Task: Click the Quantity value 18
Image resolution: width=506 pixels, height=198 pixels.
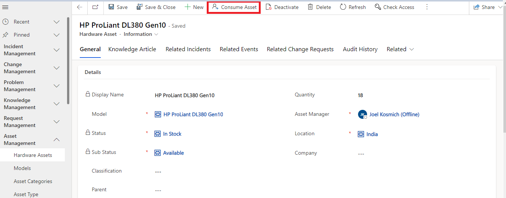Action: [x=360, y=95]
